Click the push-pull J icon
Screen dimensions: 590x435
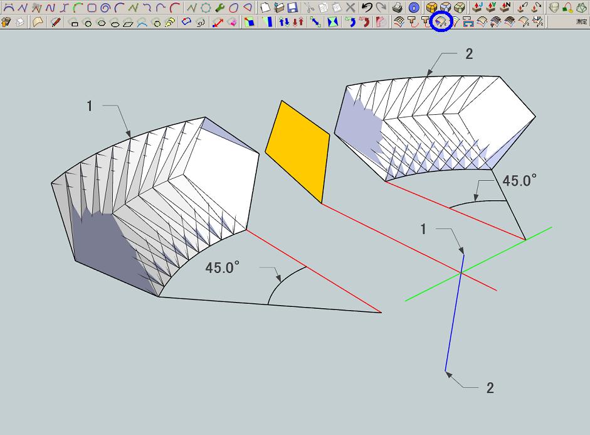(477, 7)
